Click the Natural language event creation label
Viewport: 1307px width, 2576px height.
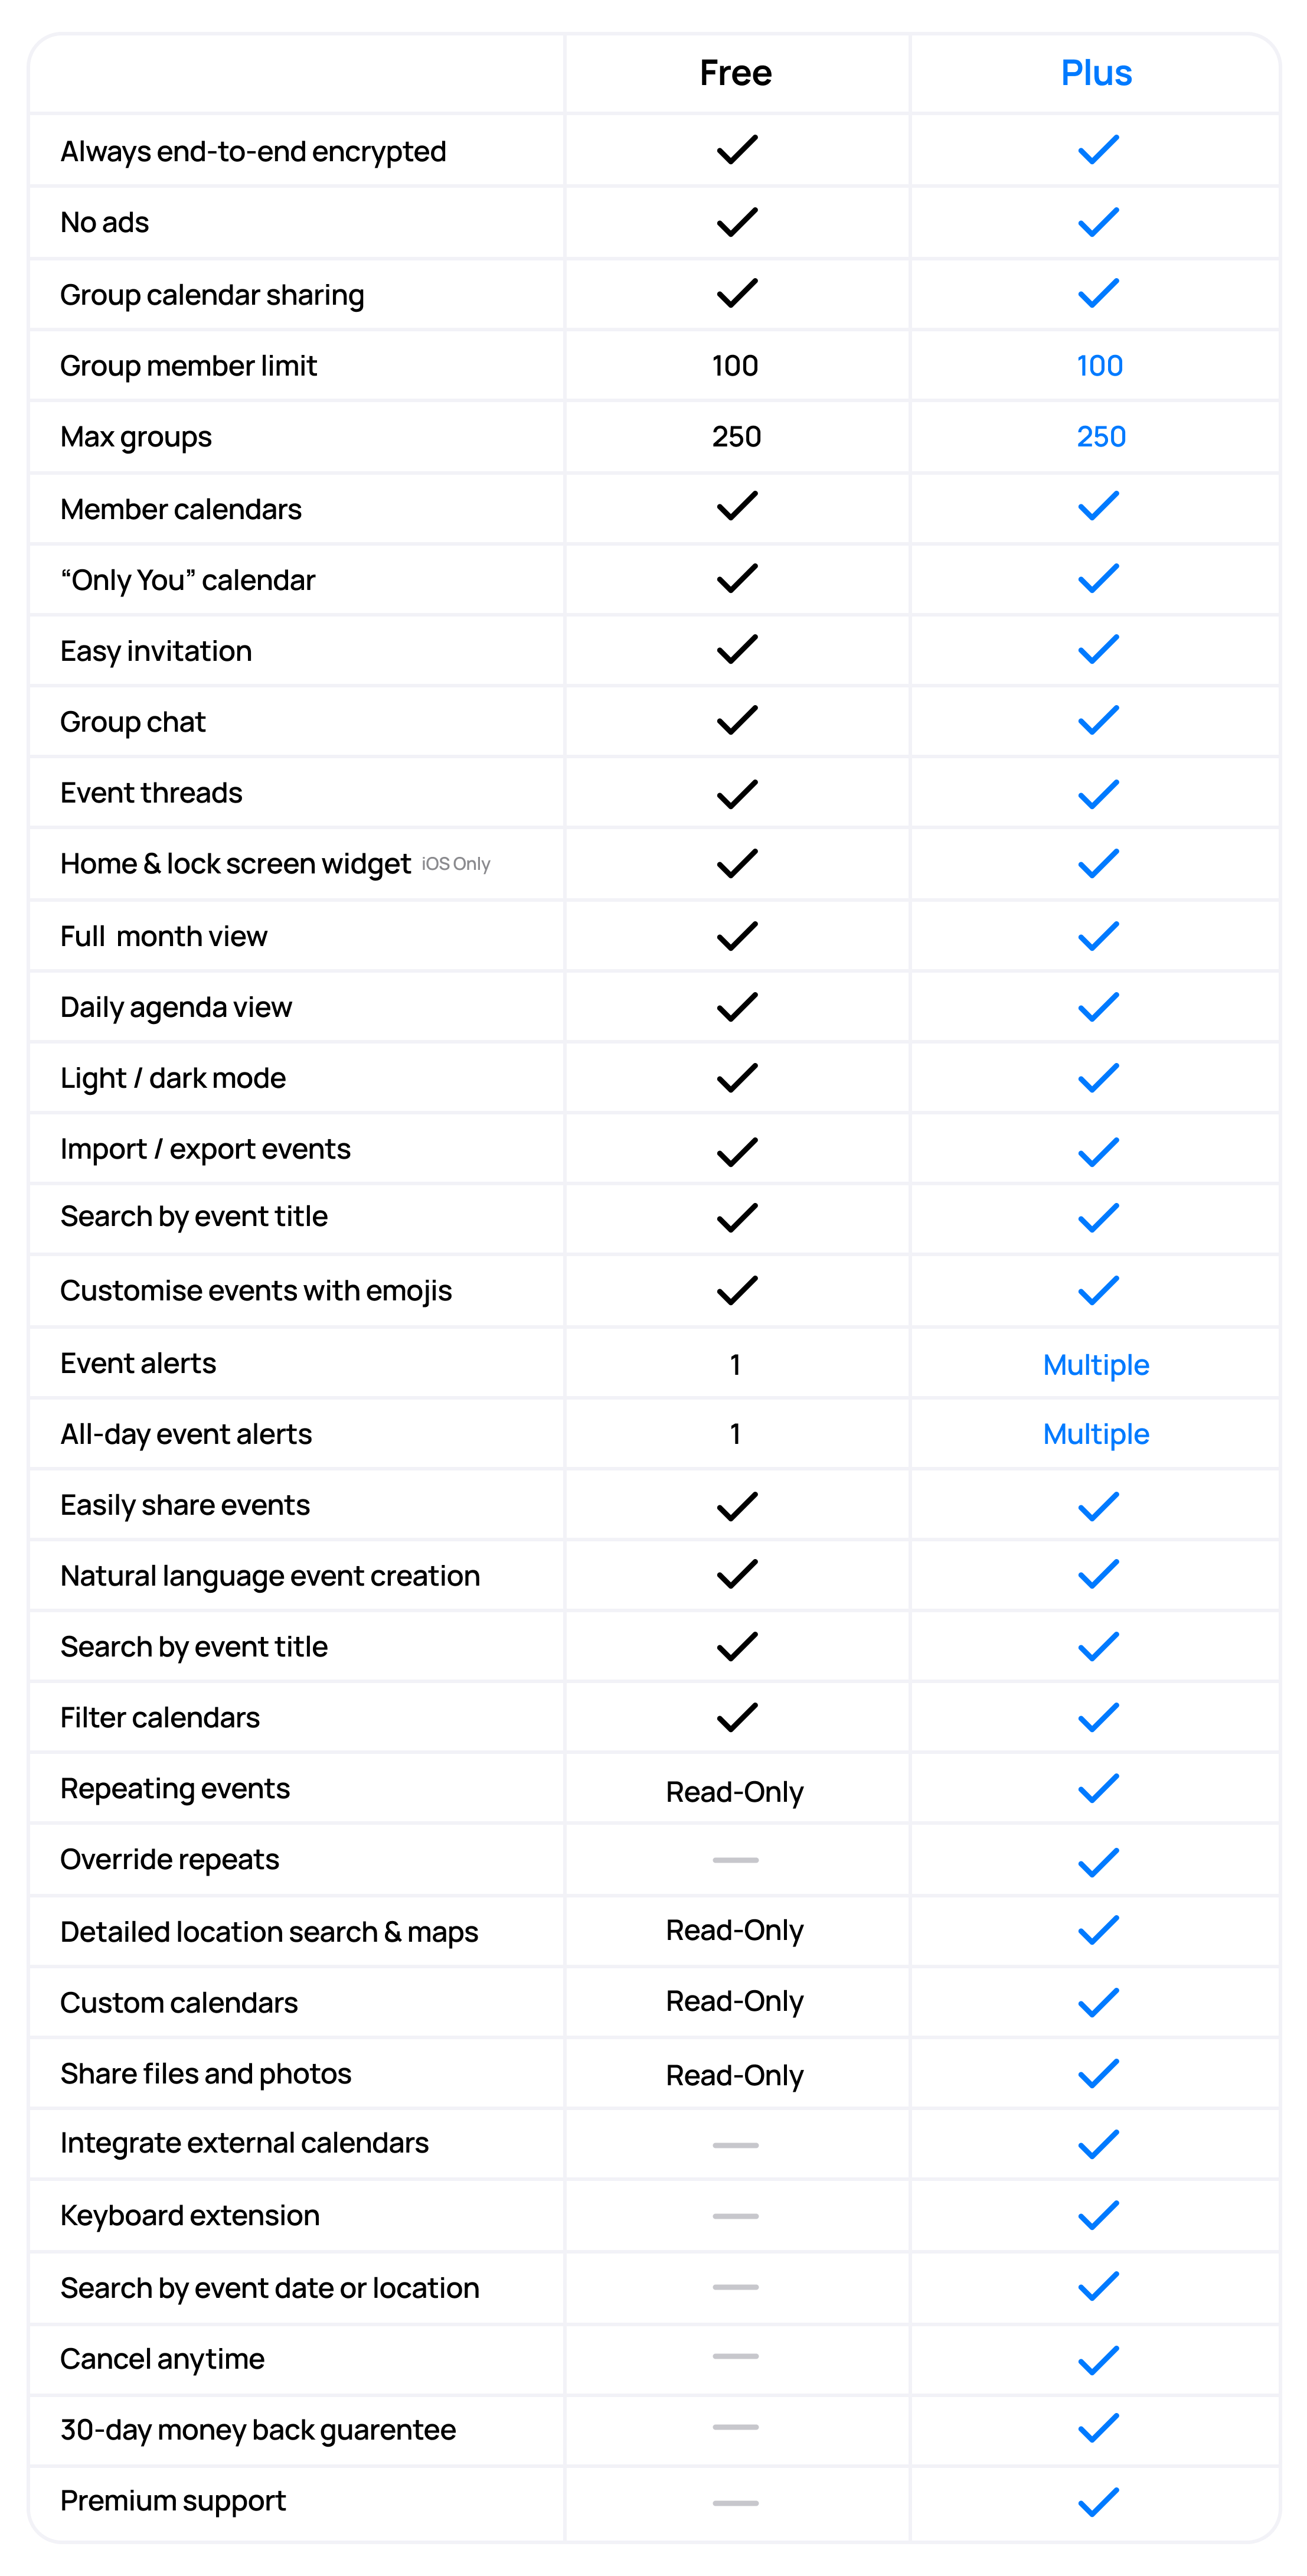click(270, 1576)
